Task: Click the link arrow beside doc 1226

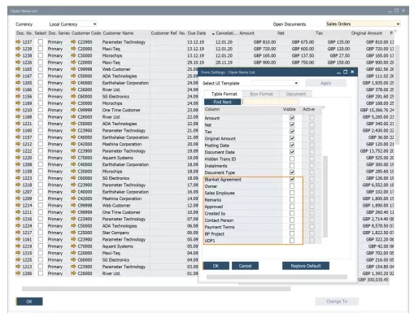Action: tap(18, 62)
